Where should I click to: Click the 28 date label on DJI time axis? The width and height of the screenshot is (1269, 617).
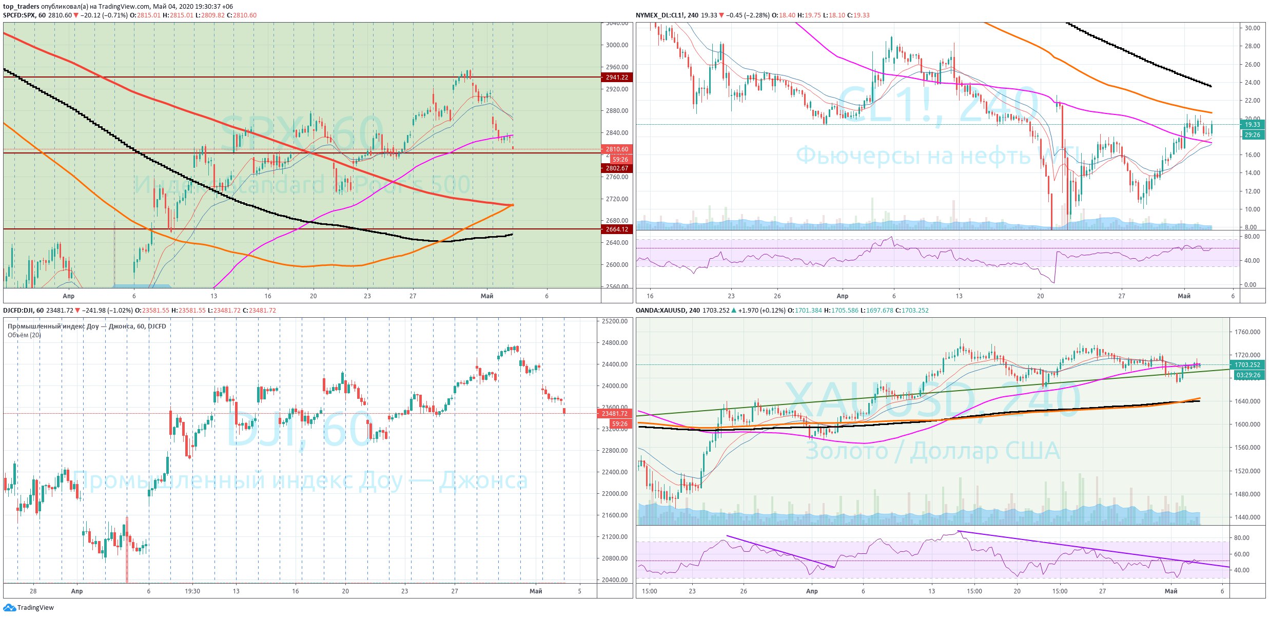point(33,591)
